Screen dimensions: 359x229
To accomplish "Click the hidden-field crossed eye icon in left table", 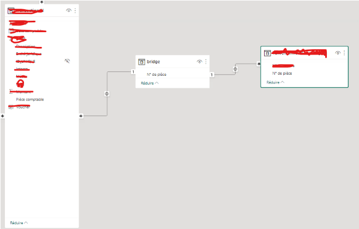I will 67,61.
